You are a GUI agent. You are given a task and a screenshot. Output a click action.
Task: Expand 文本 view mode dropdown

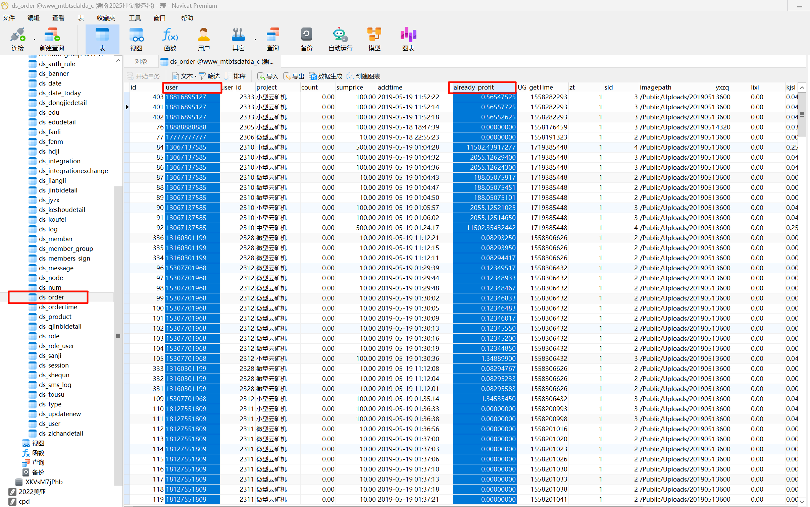(196, 76)
